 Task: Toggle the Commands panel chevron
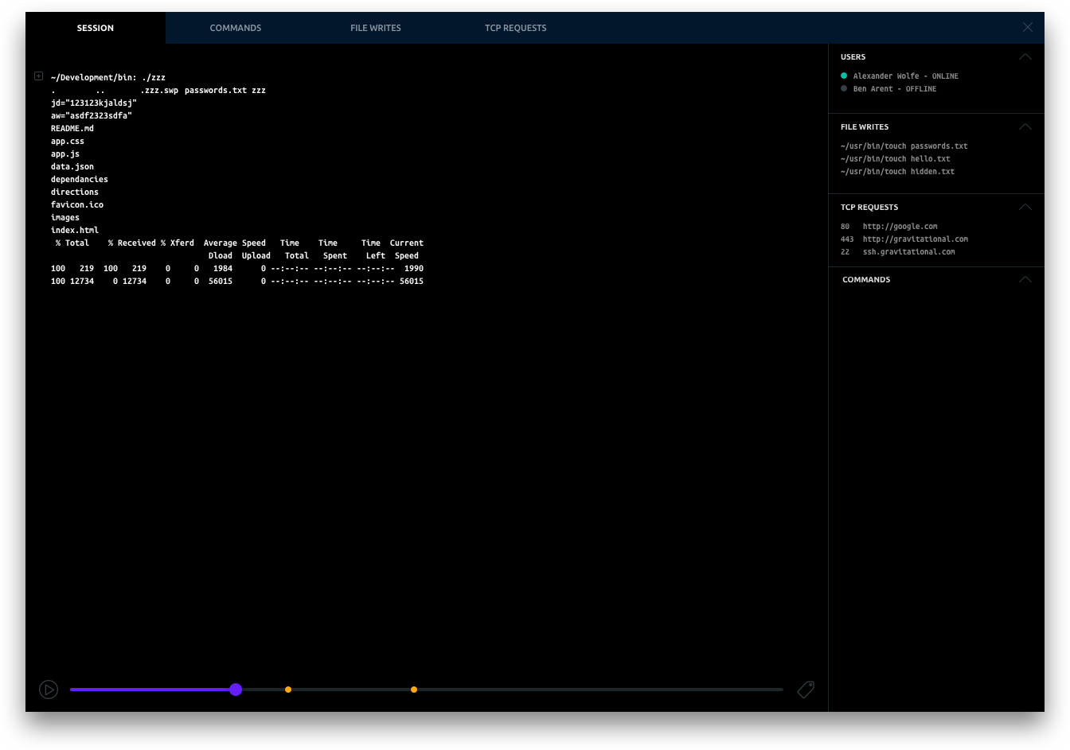coord(1025,280)
